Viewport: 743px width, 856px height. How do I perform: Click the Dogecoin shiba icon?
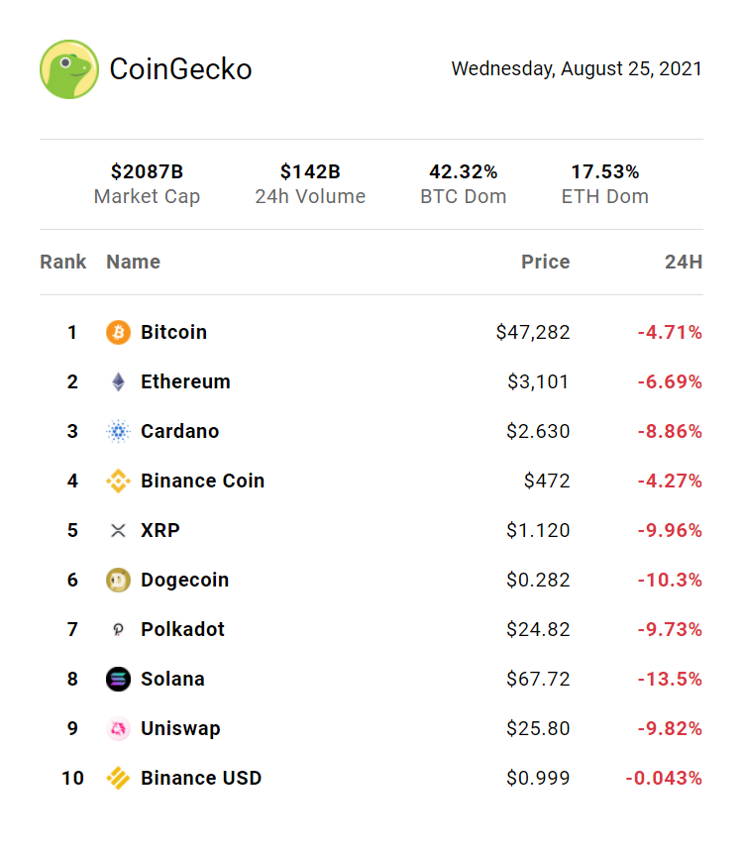coord(118,581)
